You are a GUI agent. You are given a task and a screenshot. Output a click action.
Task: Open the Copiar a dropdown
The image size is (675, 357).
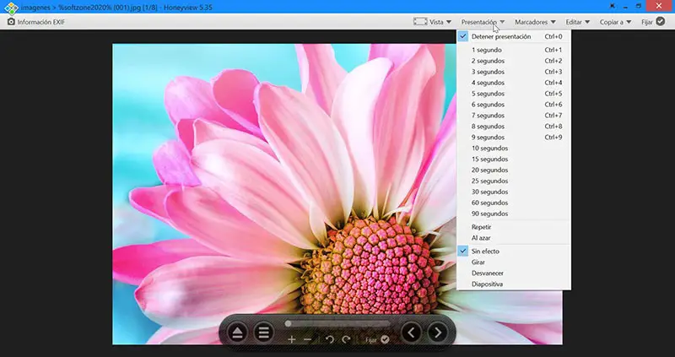[616, 22]
